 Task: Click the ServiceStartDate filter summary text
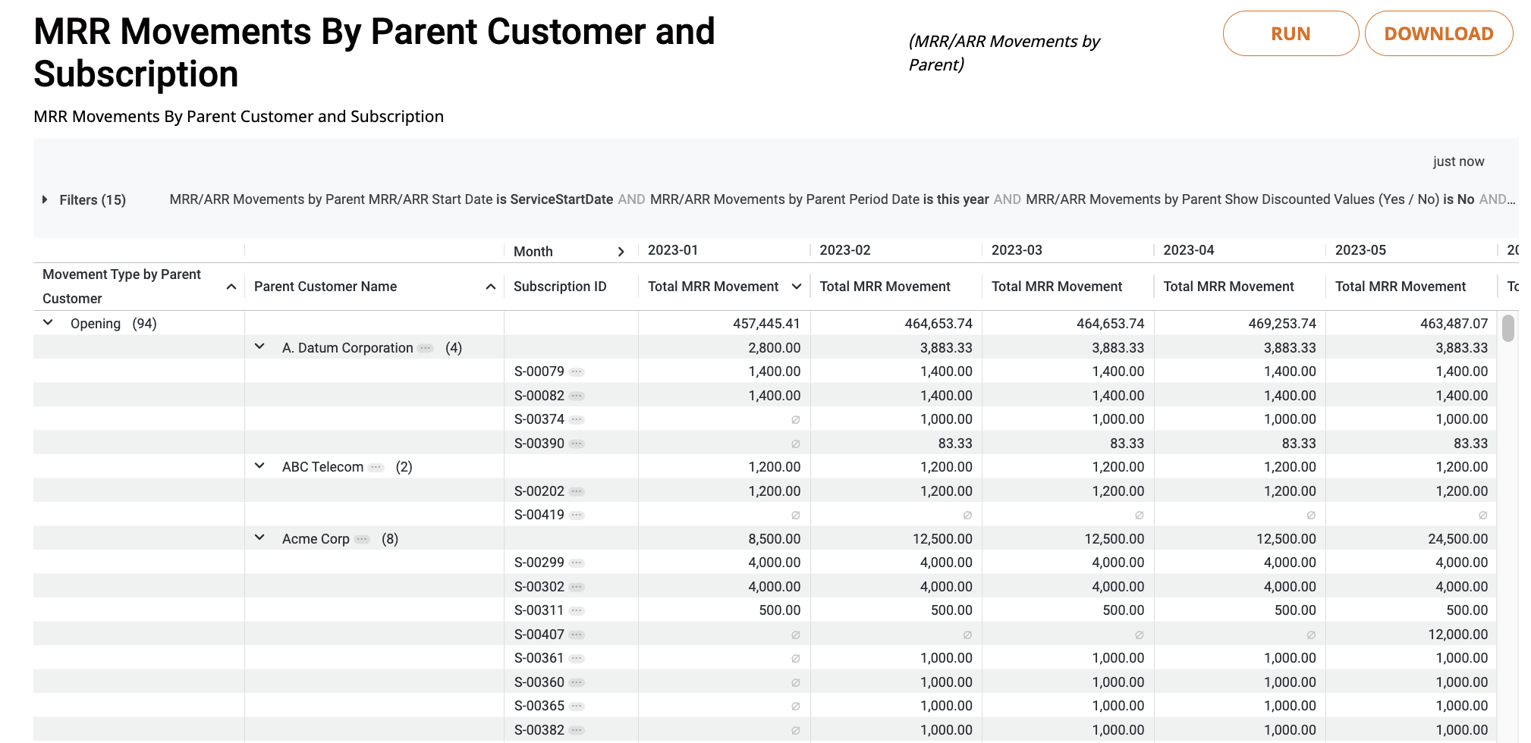561,199
